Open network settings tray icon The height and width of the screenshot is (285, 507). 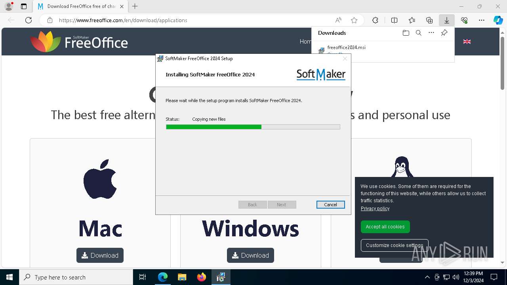pos(446,277)
